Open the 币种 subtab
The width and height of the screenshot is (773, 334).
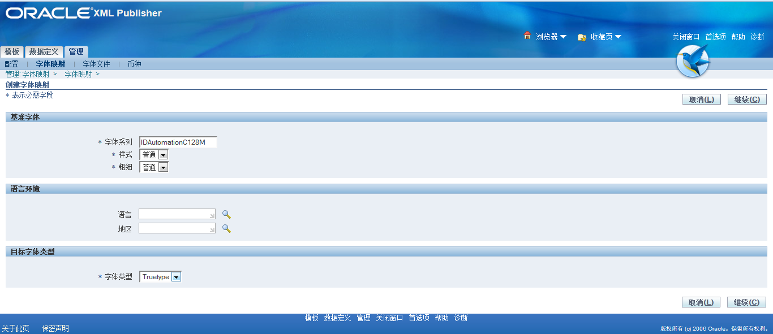pos(134,64)
